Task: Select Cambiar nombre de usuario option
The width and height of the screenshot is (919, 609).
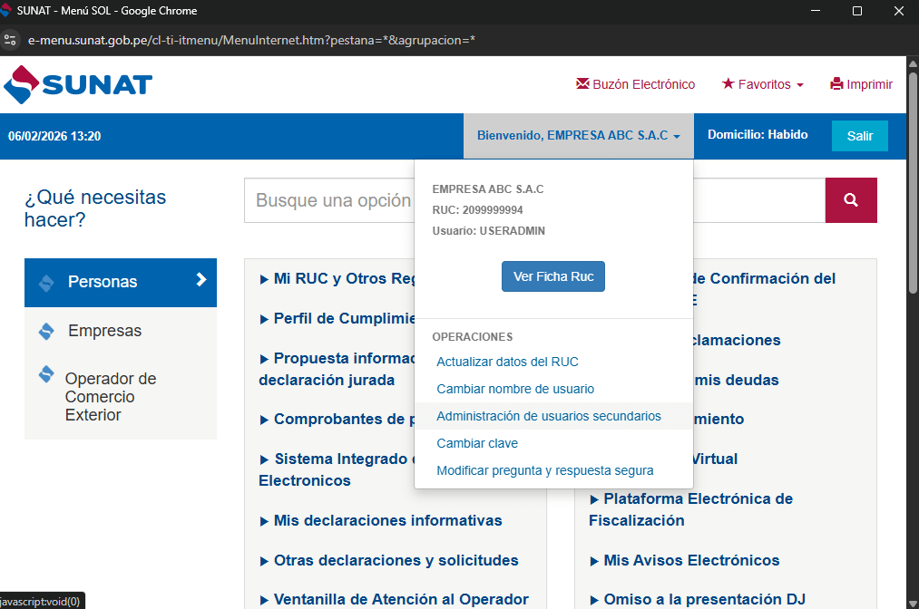Action: [x=515, y=389]
